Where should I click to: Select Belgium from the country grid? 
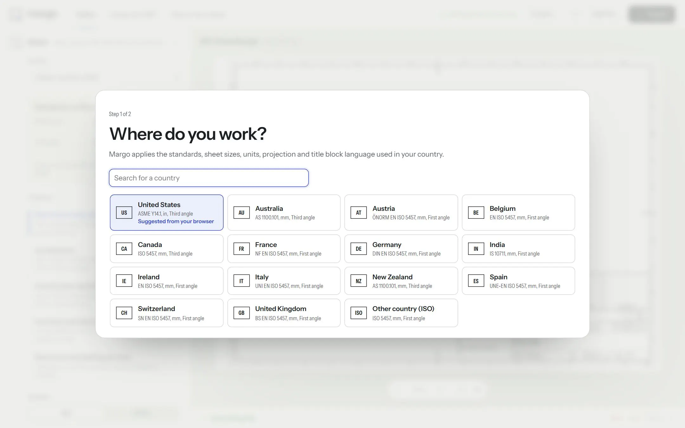point(519,212)
